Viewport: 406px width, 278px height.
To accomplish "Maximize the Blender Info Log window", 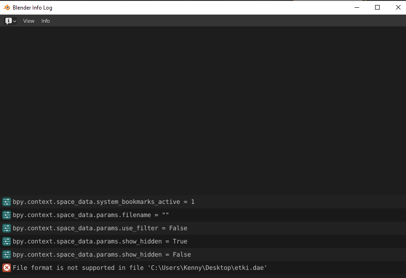I will [x=377, y=8].
